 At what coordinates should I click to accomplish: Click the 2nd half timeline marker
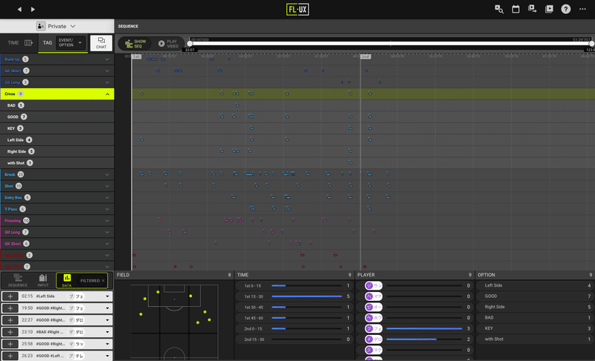pos(365,56)
